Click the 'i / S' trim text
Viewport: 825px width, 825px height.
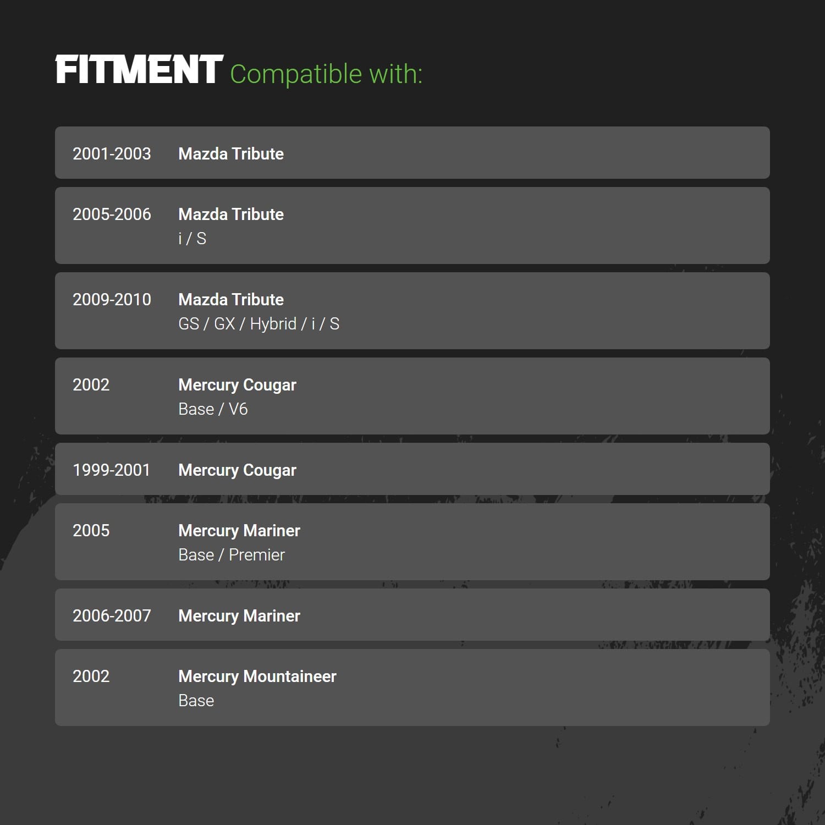click(x=192, y=239)
